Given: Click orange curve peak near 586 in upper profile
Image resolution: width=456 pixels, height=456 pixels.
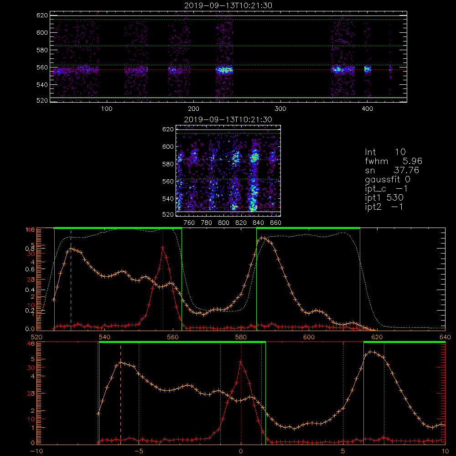Looking at the screenshot, I should (x=262, y=238).
